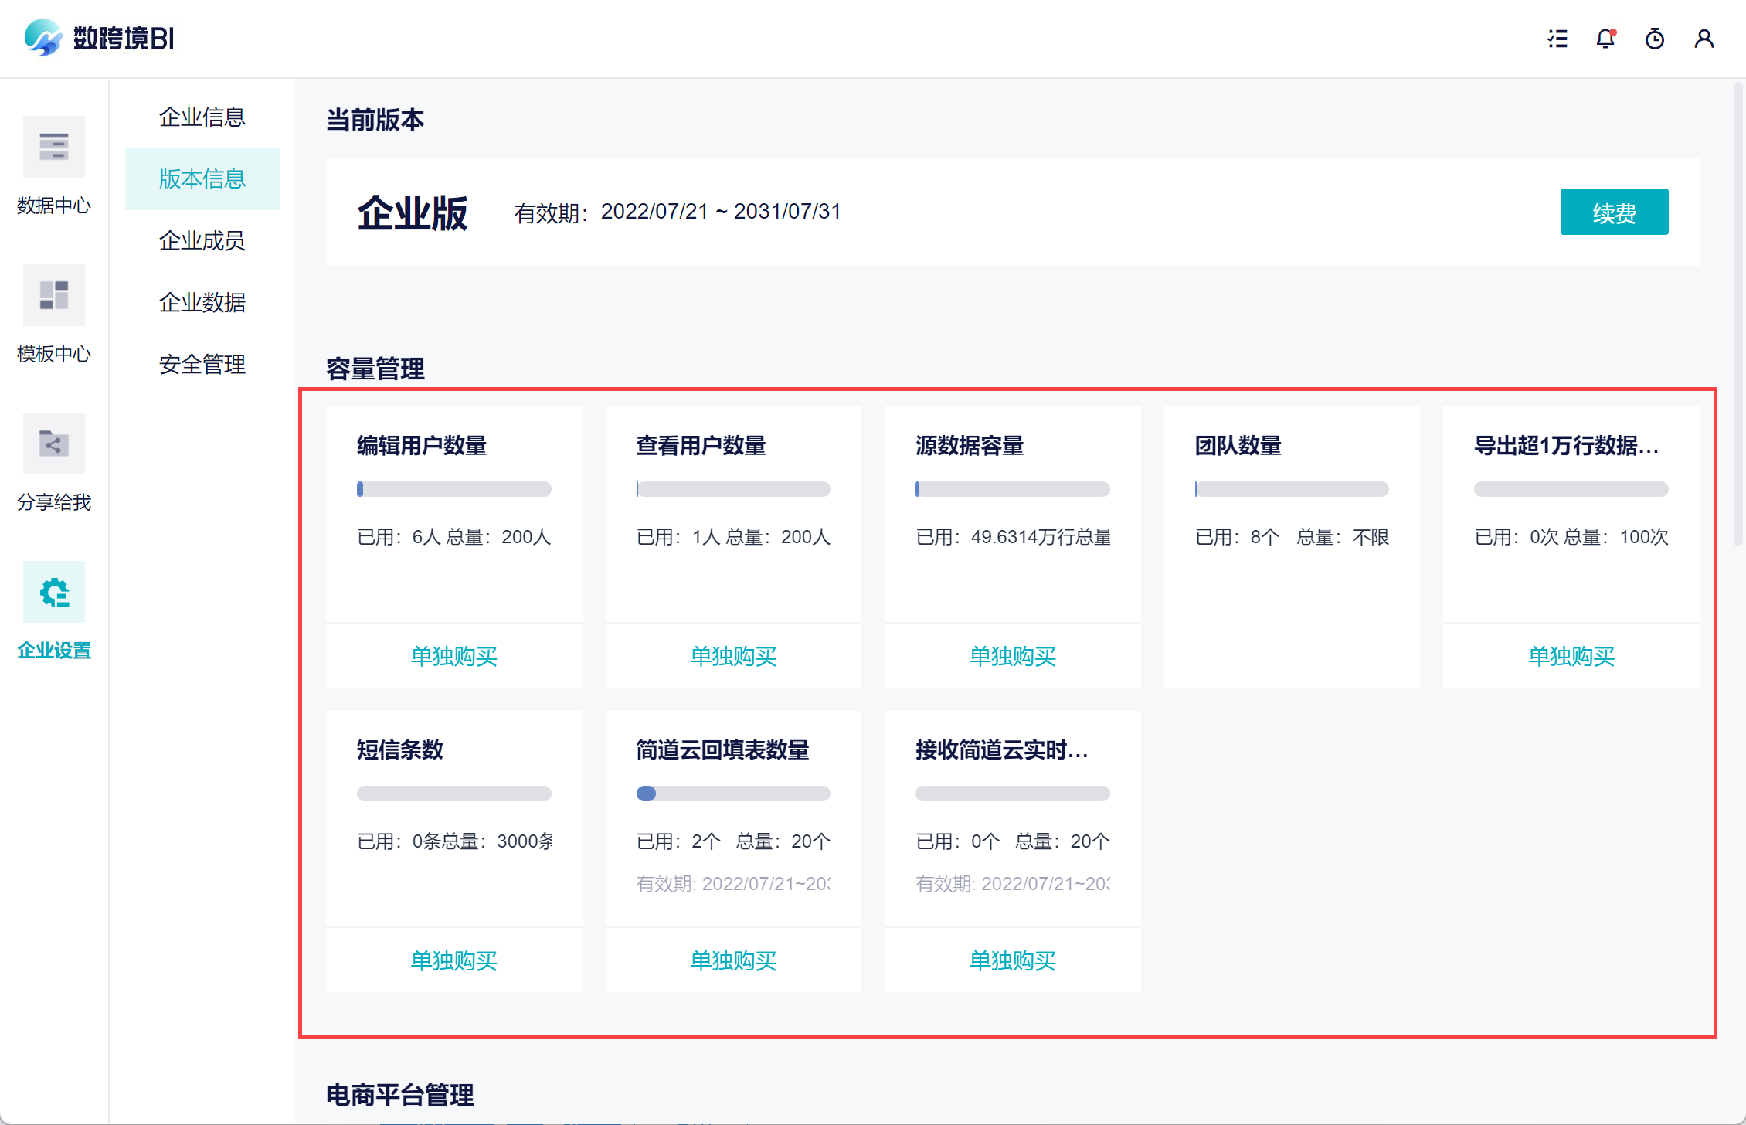Viewport: 1746px width, 1125px height.
Task: Click the 简道云回填表数量 progress bar
Action: point(732,794)
